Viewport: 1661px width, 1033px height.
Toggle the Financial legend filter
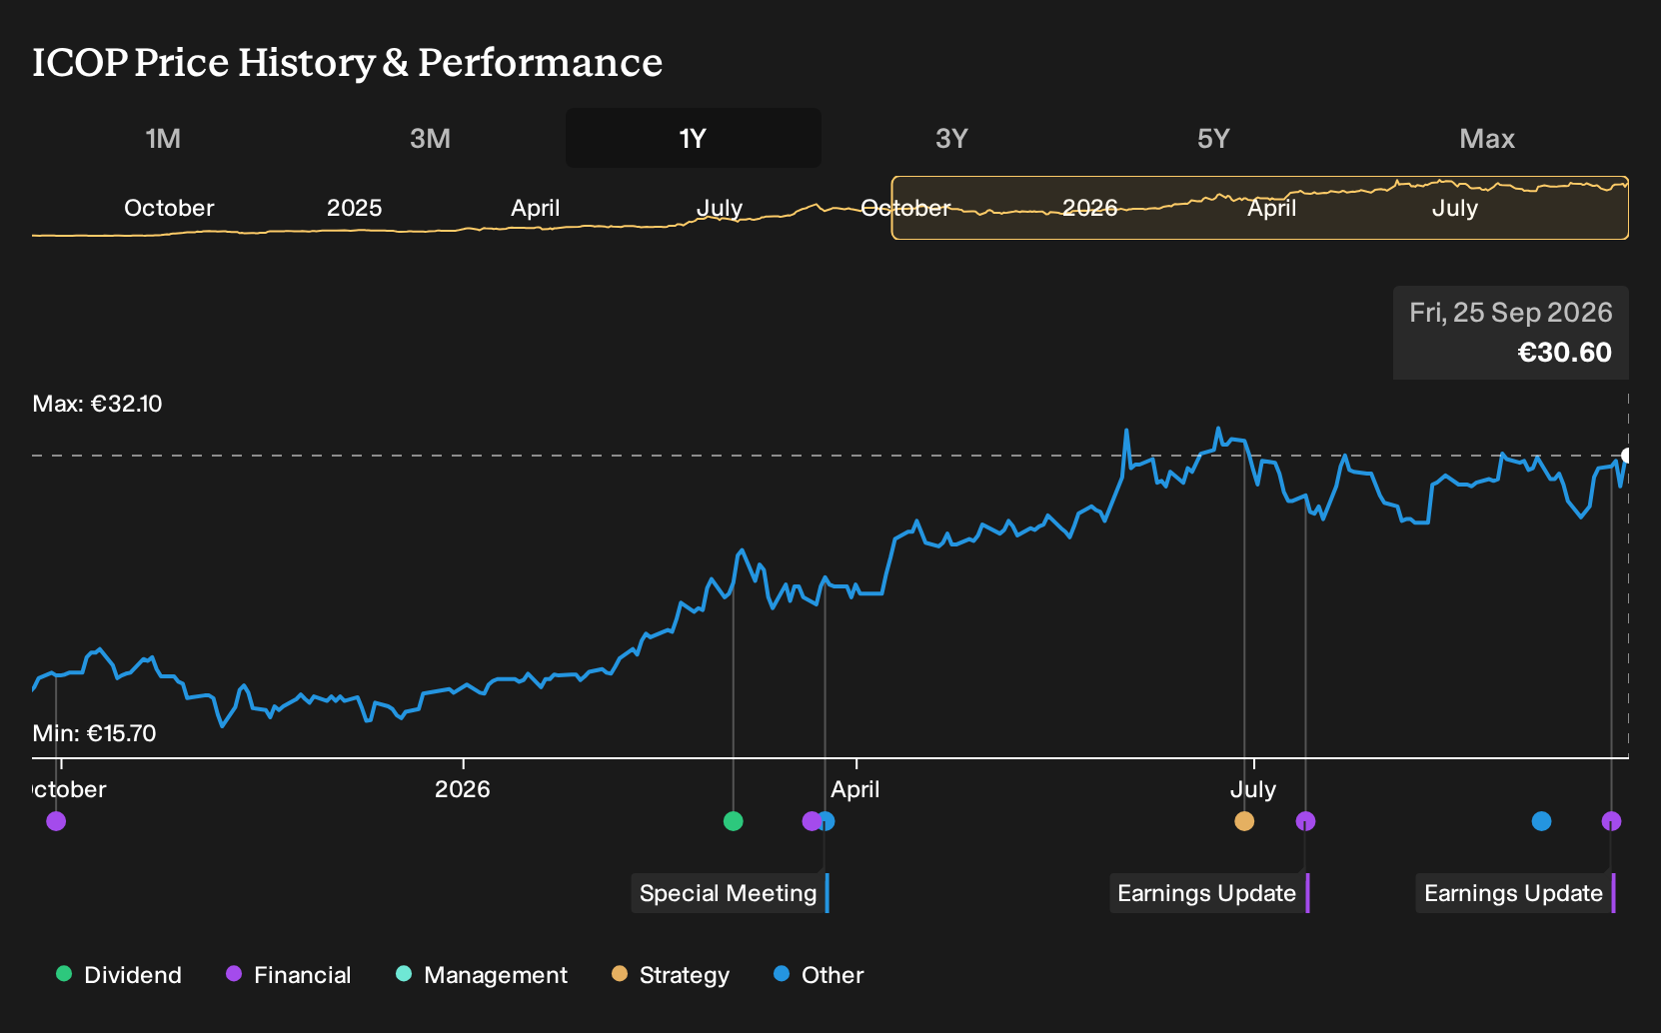pos(288,975)
